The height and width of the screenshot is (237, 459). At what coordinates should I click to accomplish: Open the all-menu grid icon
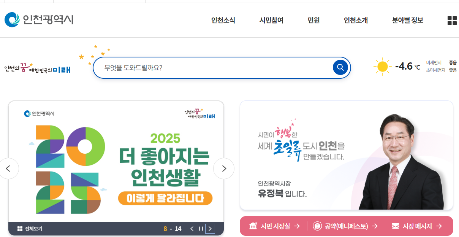[x=452, y=21]
